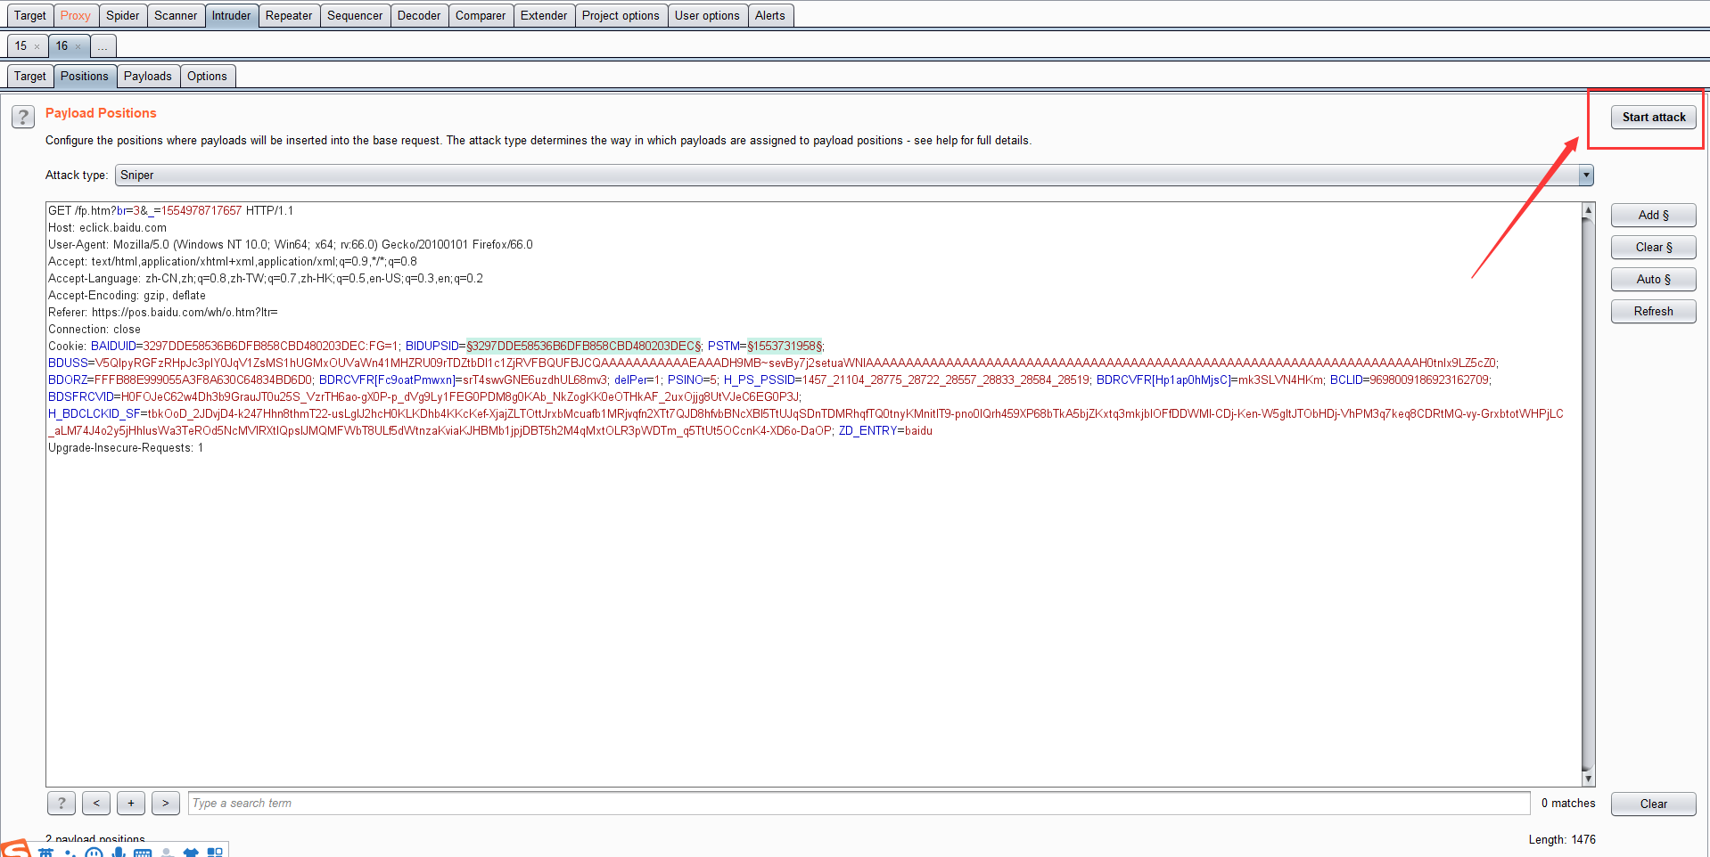Click the next search match arrow
The image size is (1710, 857).
tap(166, 803)
